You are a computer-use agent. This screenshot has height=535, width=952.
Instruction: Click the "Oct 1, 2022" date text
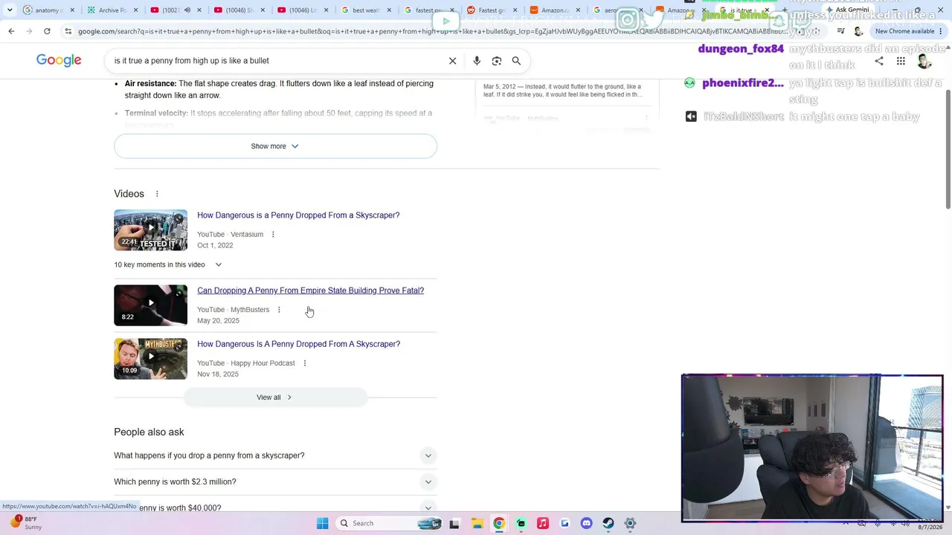point(215,245)
